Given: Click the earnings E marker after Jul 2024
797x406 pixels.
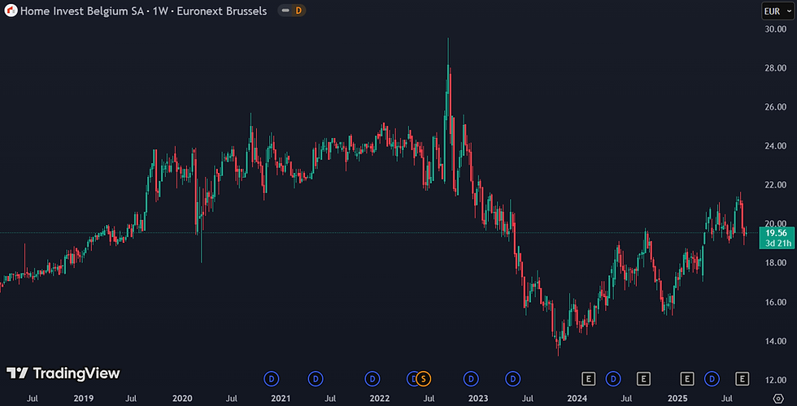Looking at the screenshot, I should click(x=643, y=378).
